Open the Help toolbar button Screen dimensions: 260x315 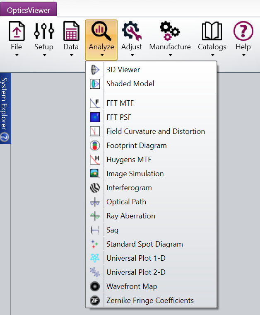[x=243, y=40]
